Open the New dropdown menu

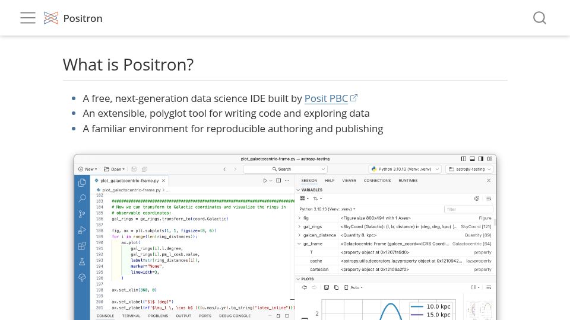coord(88,169)
